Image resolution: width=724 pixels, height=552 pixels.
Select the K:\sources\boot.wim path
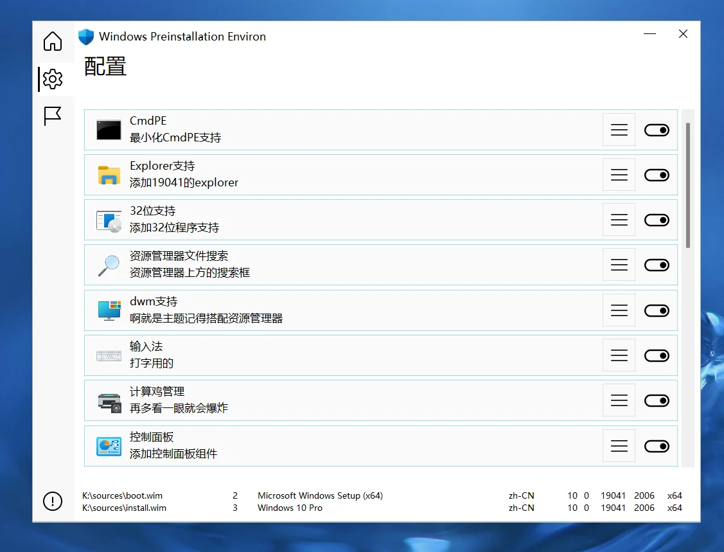122,495
